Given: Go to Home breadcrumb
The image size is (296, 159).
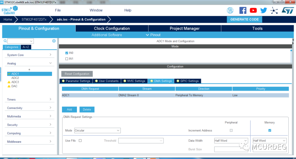Looking at the screenshot, I should coord(8,19).
